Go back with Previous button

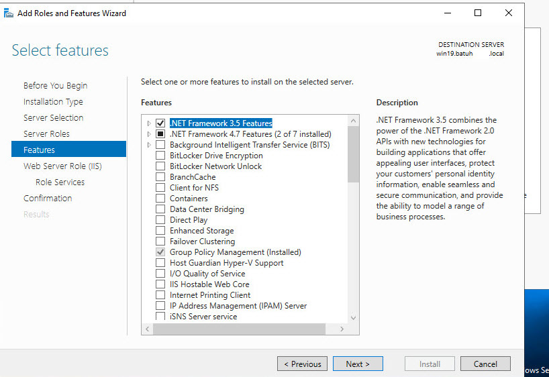[x=302, y=364]
